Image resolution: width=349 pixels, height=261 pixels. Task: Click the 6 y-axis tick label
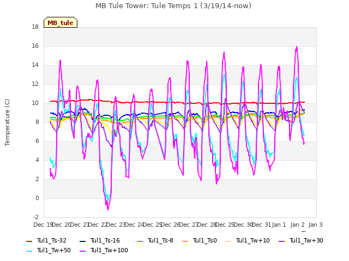point(37,141)
